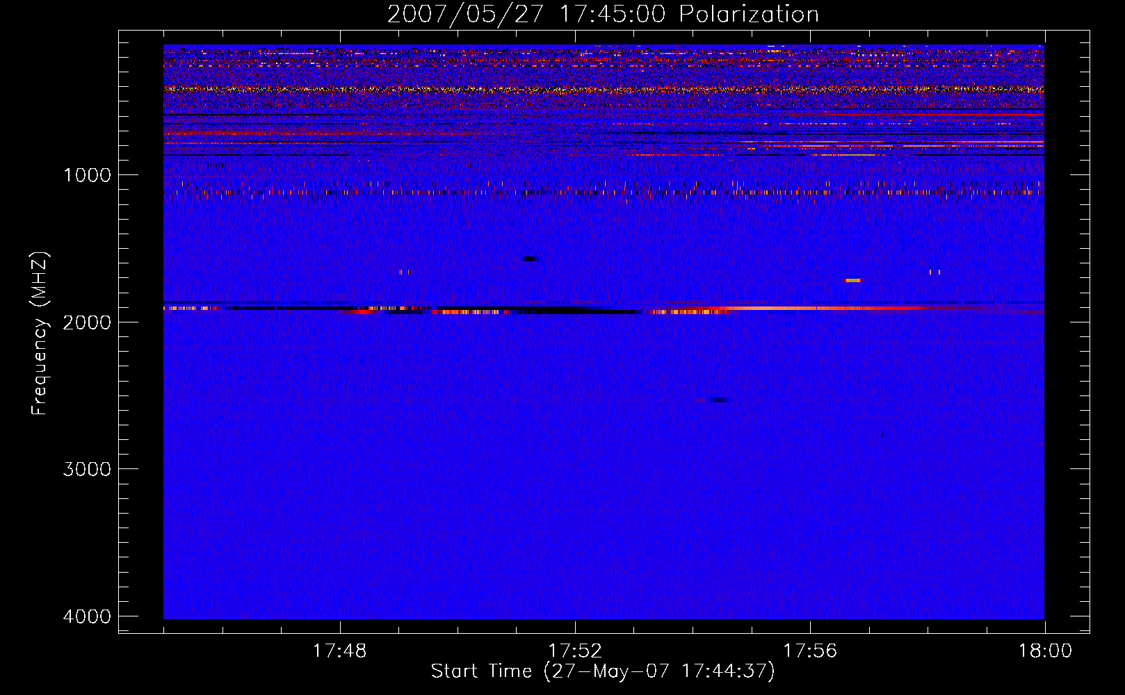Click the 2000 frequency tick label
This screenshot has height=695, width=1125.
(x=87, y=322)
